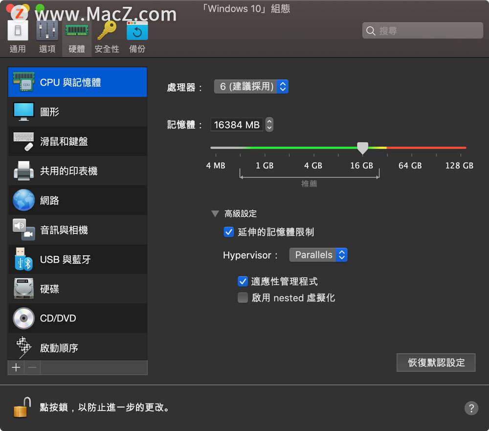Click the 網路 globe icon
The image size is (489, 431).
[23, 200]
